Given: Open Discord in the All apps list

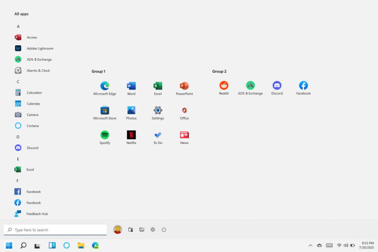Looking at the screenshot, I should click(x=26, y=148).
